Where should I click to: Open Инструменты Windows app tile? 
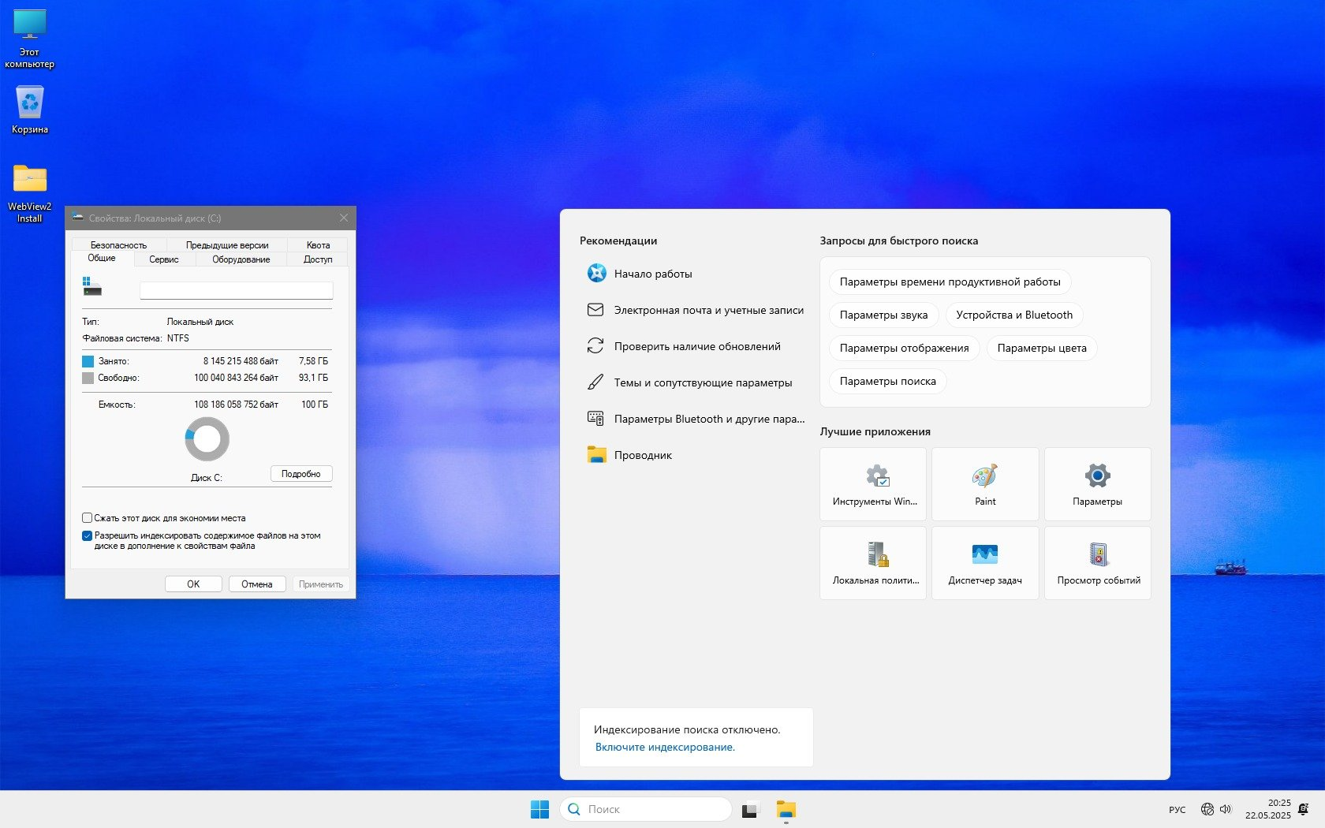[x=873, y=483]
